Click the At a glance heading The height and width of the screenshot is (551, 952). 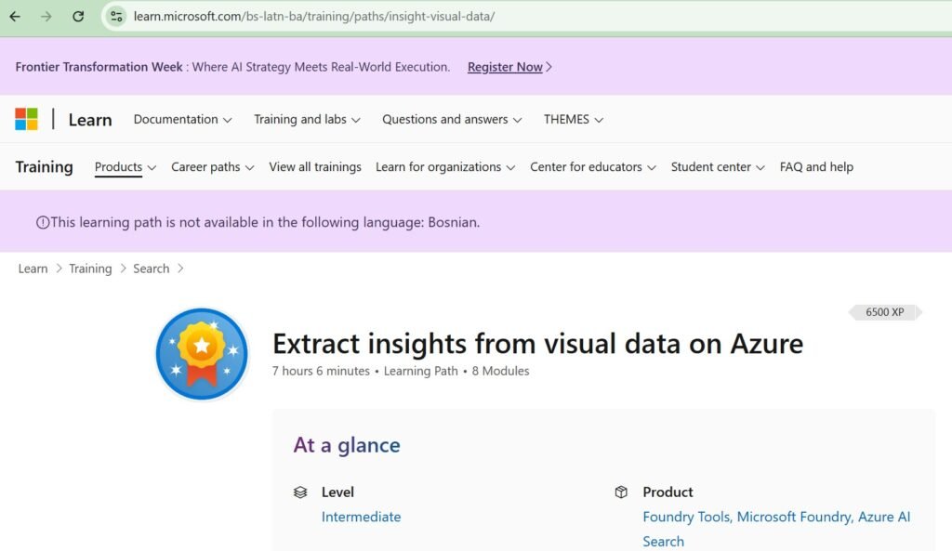coord(347,445)
